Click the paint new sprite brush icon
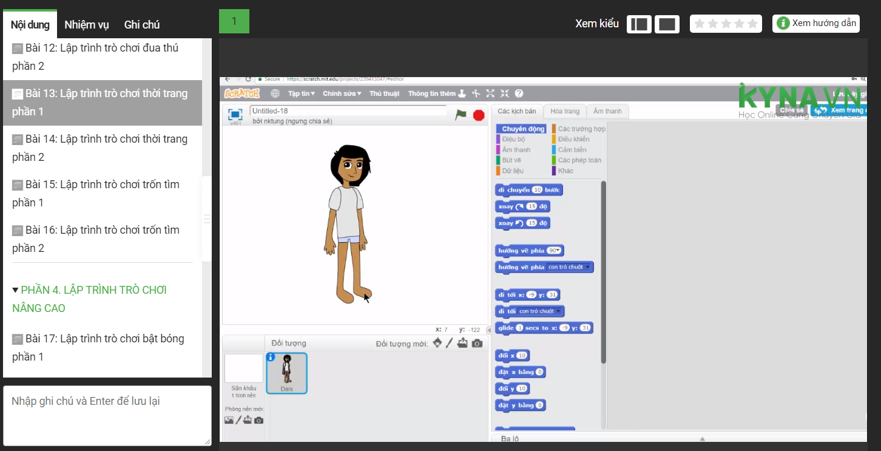Viewport: 881px width, 451px height. 450,343
